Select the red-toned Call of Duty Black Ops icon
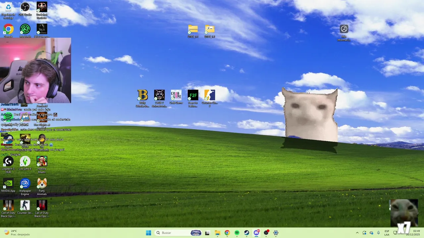 pos(42,209)
